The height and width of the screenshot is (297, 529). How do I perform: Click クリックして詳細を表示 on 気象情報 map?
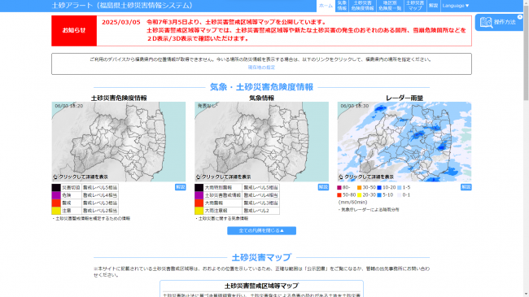point(223,177)
